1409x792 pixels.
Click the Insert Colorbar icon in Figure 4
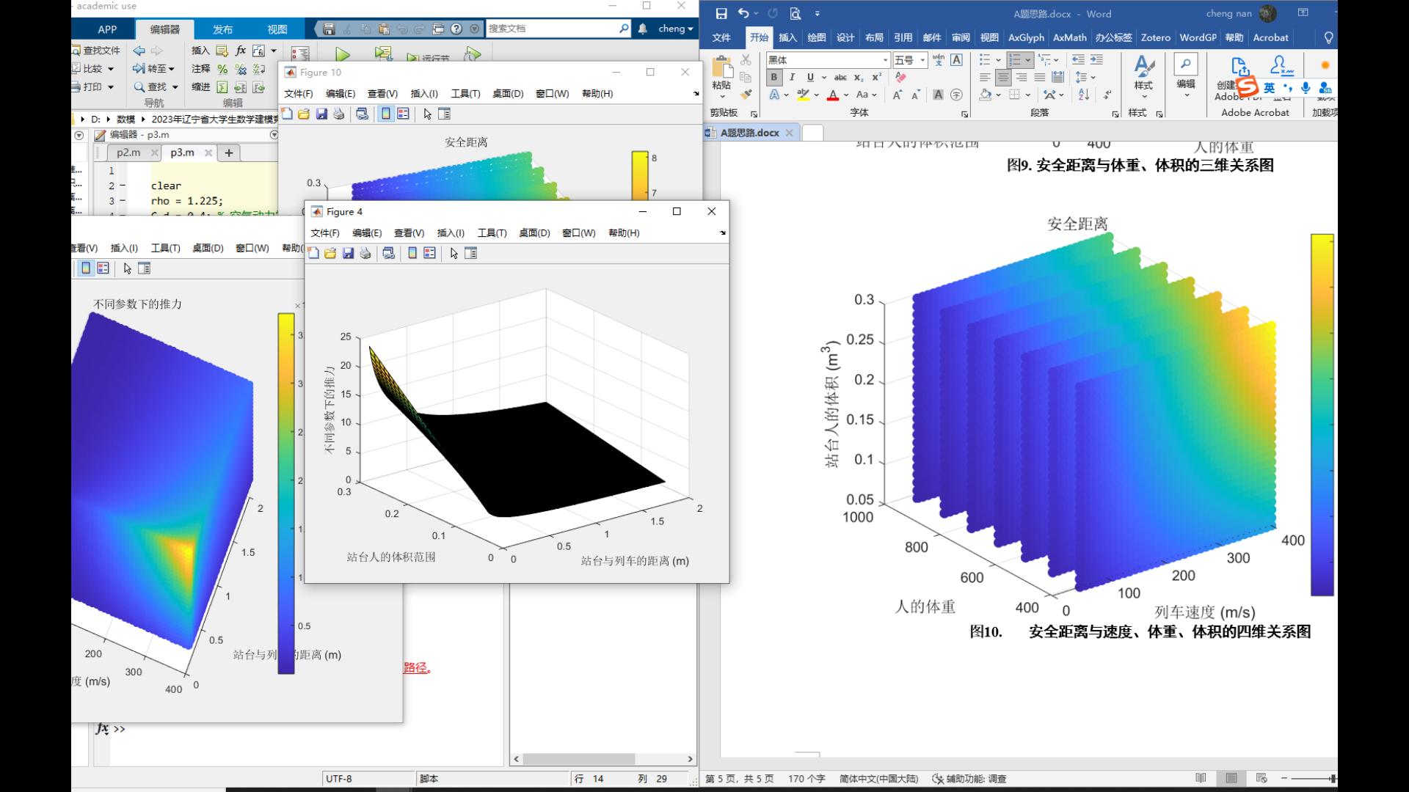click(x=412, y=253)
